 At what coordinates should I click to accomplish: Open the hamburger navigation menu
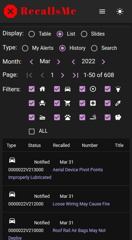click(102, 12)
